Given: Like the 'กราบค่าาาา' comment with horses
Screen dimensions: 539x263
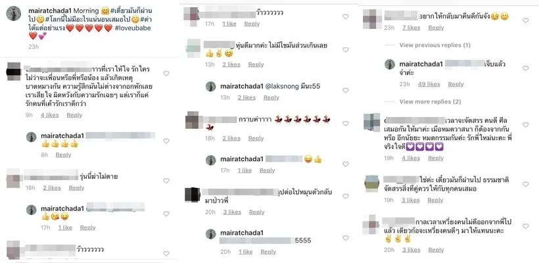Looking at the screenshot, I should (346, 123).
